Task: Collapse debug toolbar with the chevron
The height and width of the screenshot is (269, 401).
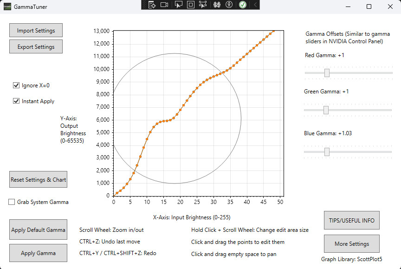Action: tap(255, 5)
